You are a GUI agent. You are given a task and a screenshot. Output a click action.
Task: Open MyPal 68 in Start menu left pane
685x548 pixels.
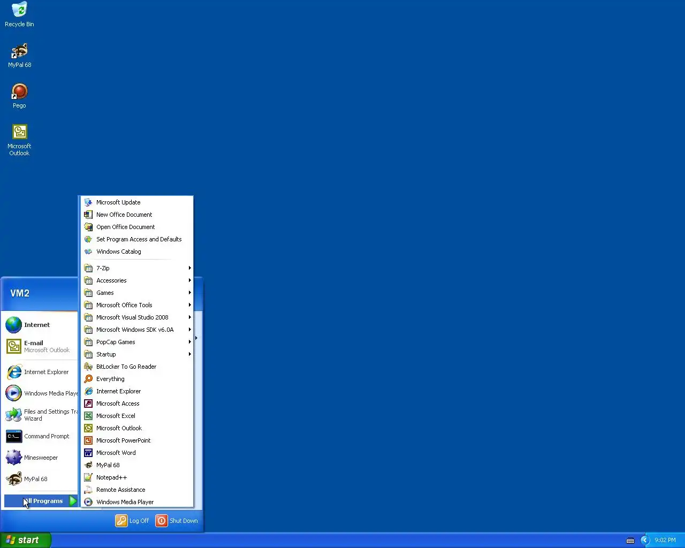tap(41, 479)
